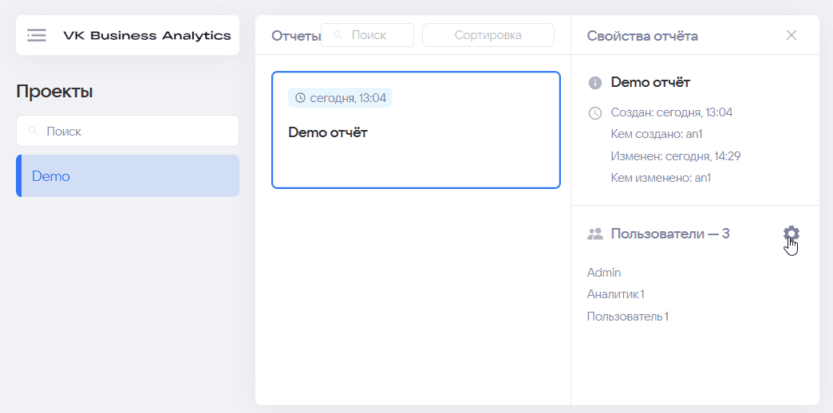Click the Изменен: сегодня, 14:29 line
This screenshot has width=833, height=413.
[676, 156]
